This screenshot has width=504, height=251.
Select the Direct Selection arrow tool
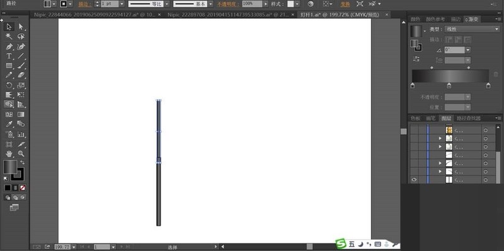(21, 26)
